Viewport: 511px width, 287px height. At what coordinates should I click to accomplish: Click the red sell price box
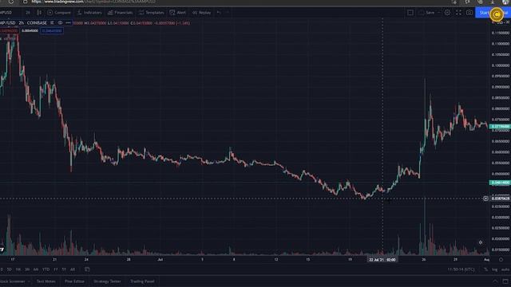(9, 30)
